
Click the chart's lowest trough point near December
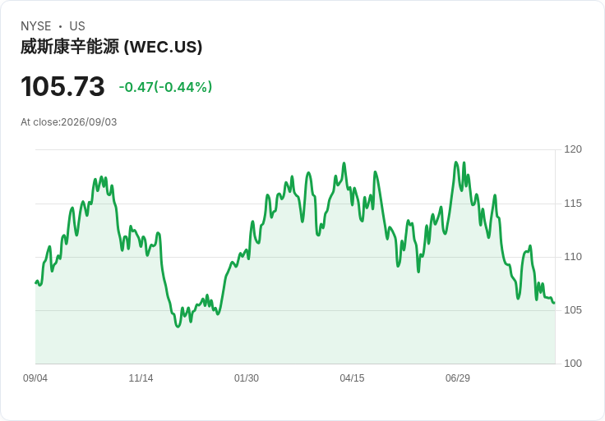(178, 327)
